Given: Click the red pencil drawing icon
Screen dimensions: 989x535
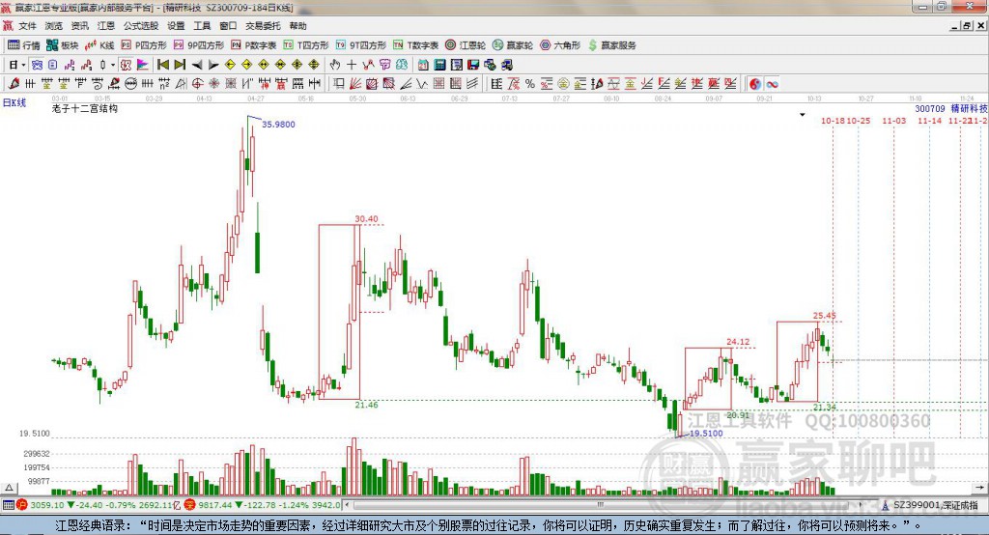Looking at the screenshot, I should [x=14, y=84].
